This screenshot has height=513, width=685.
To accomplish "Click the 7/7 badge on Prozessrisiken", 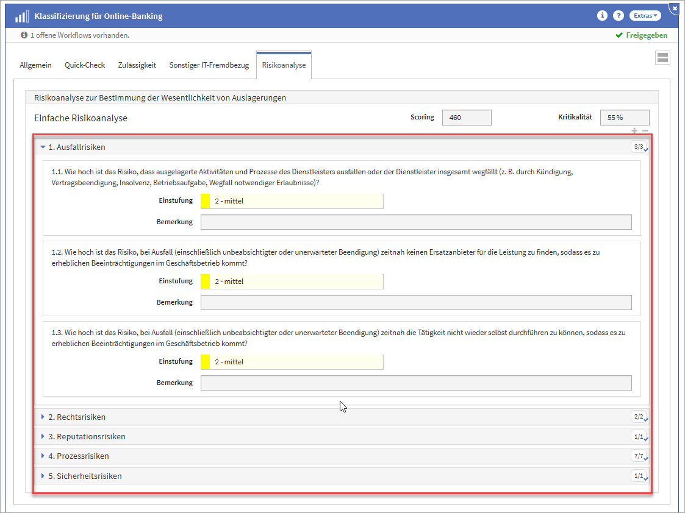I will click(x=639, y=456).
